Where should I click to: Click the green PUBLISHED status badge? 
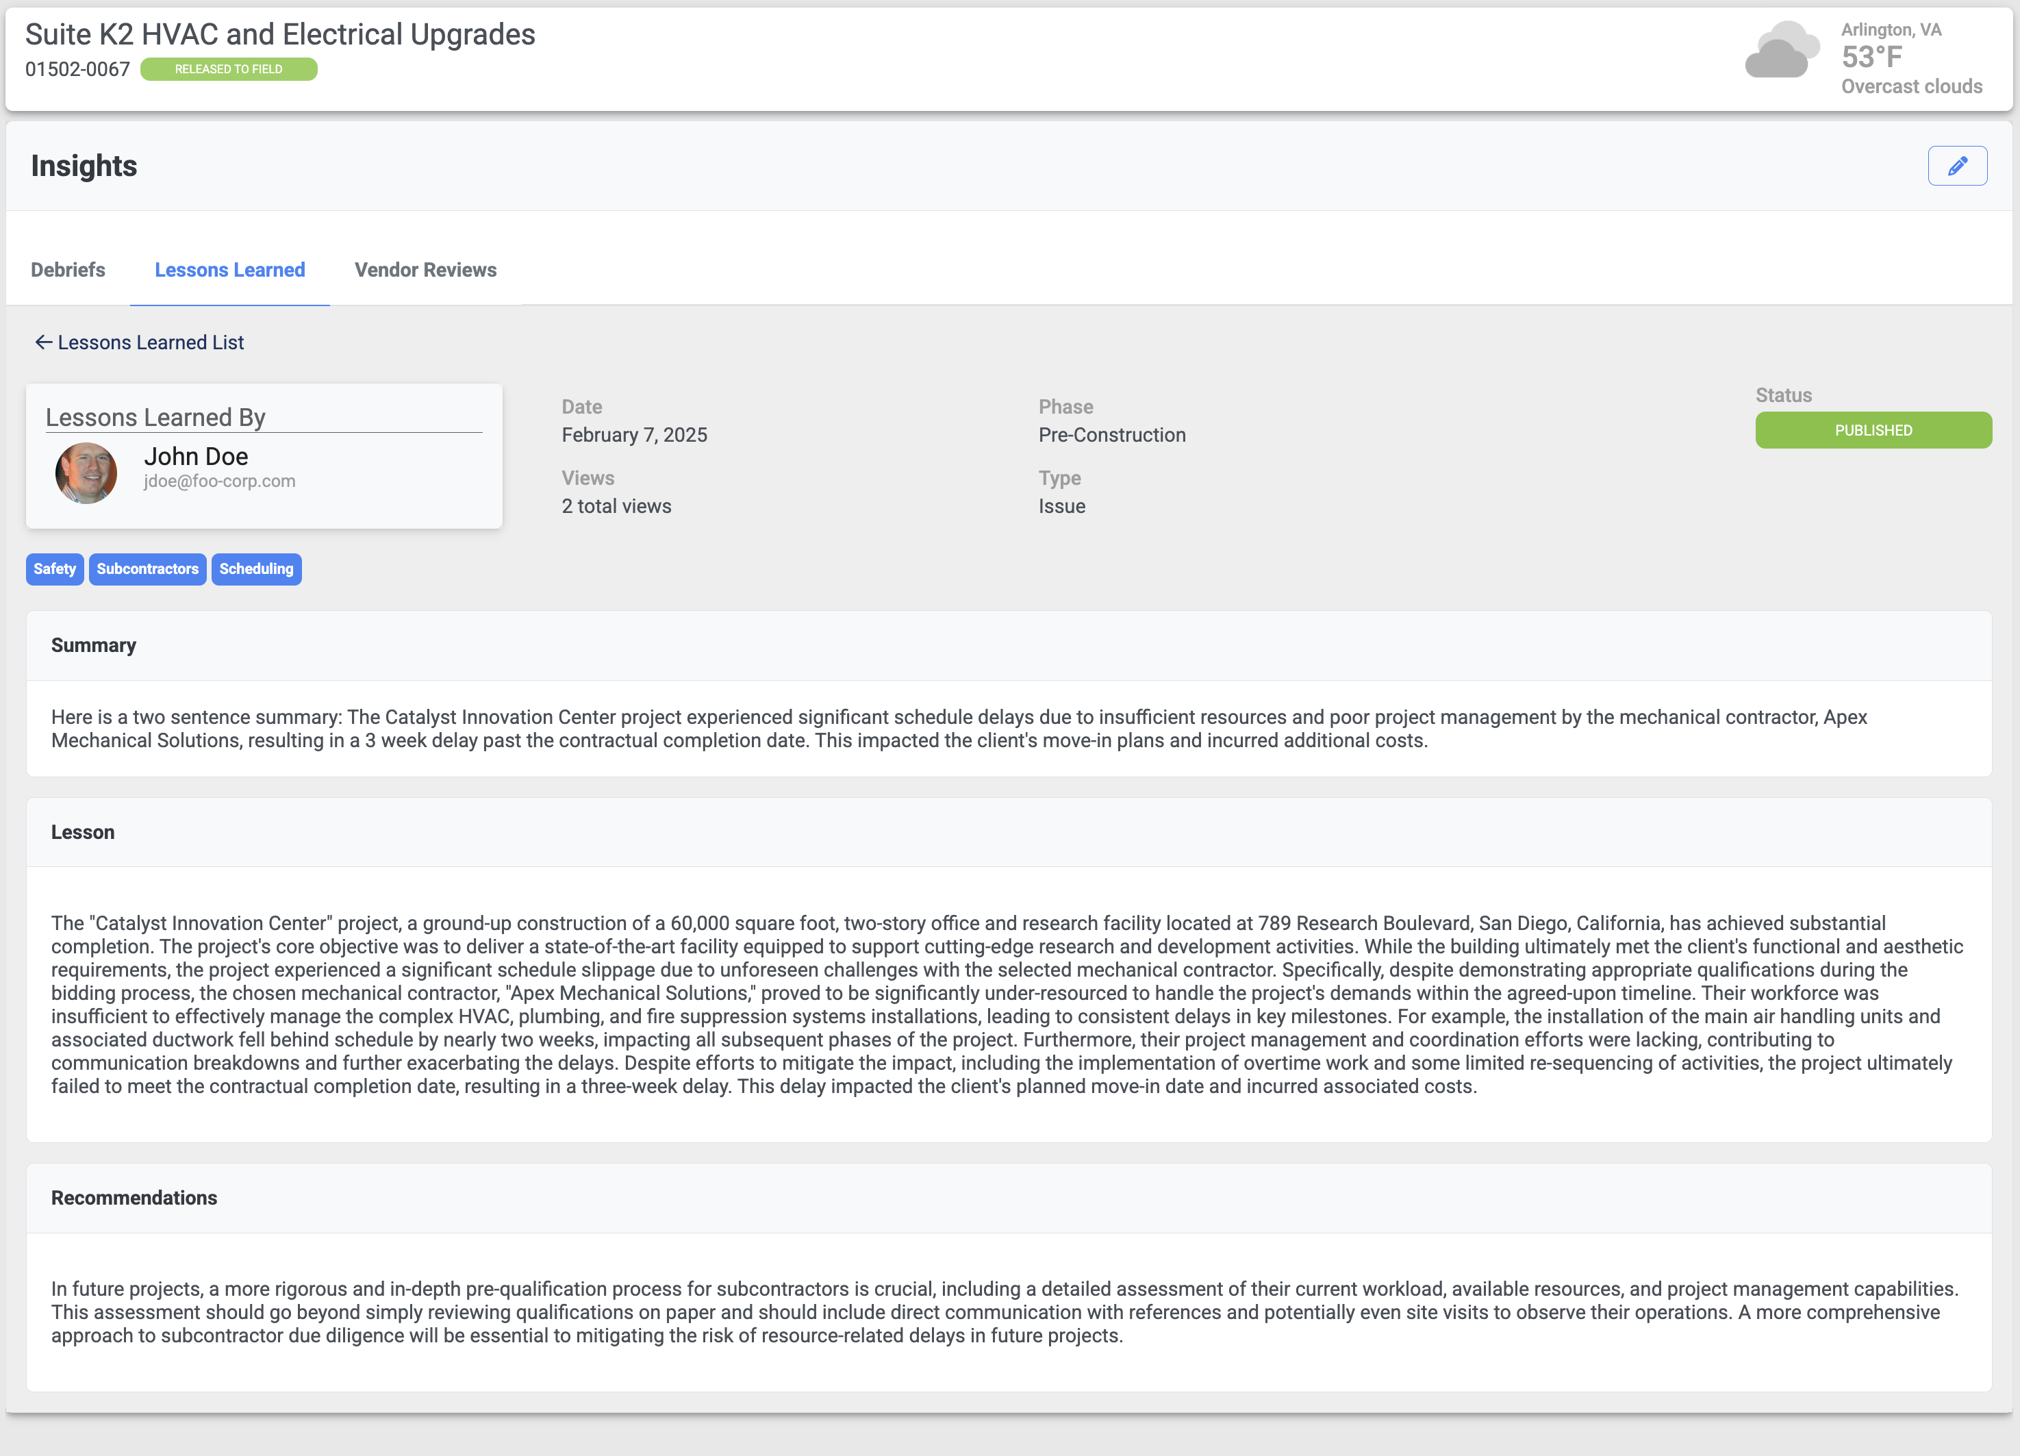[x=1873, y=429]
